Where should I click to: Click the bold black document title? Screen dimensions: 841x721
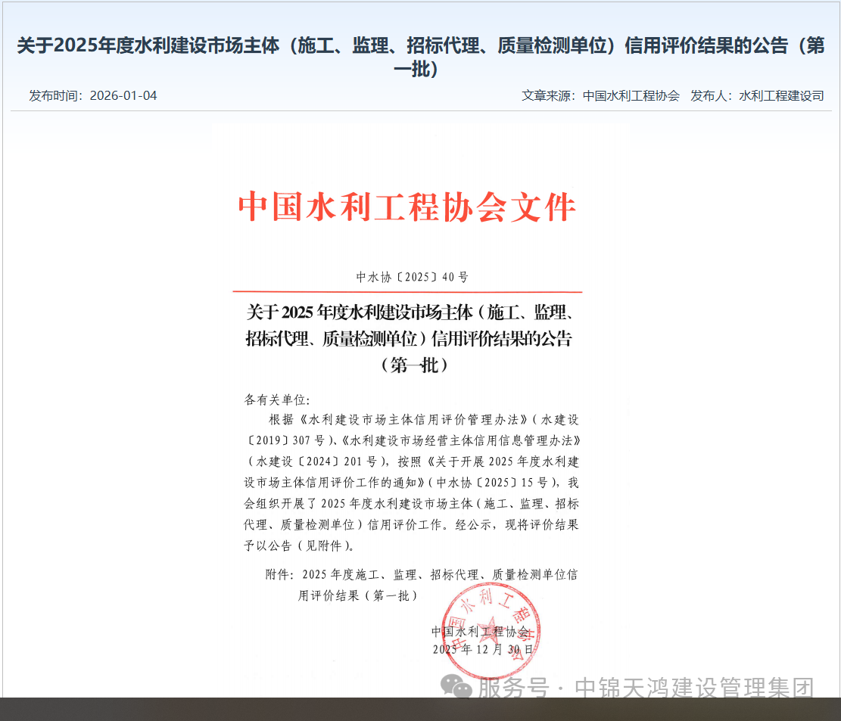point(409,338)
